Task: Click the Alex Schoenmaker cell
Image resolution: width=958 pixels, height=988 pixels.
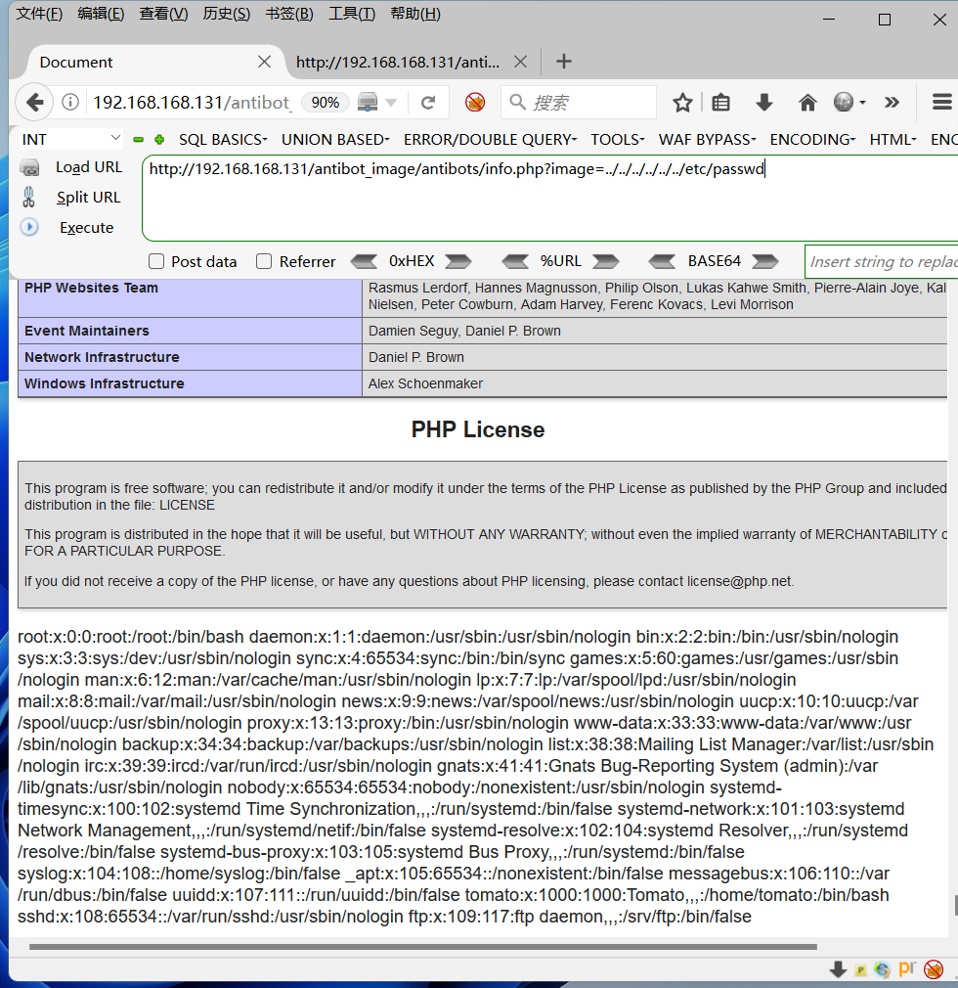Action: (x=655, y=383)
